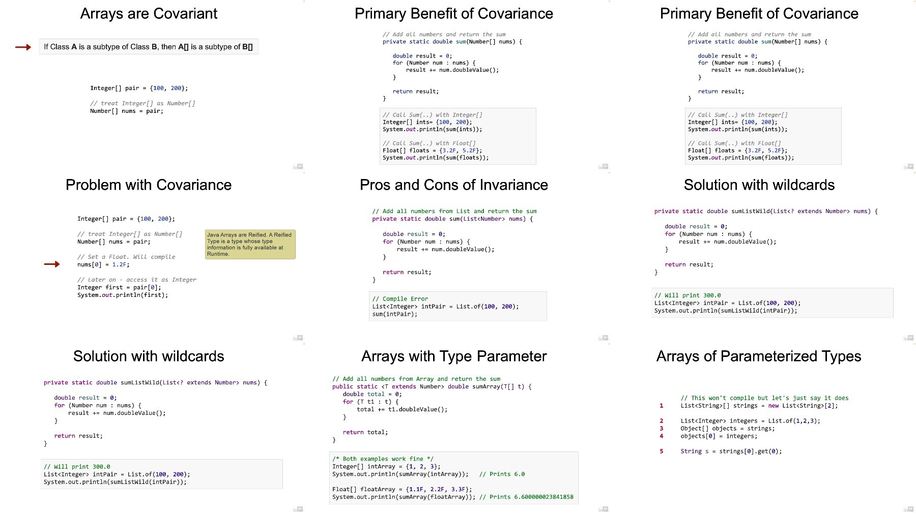This screenshot has width=916, height=514.
Task: Open the Arrays of Parameterized Types title
Action: tap(759, 356)
